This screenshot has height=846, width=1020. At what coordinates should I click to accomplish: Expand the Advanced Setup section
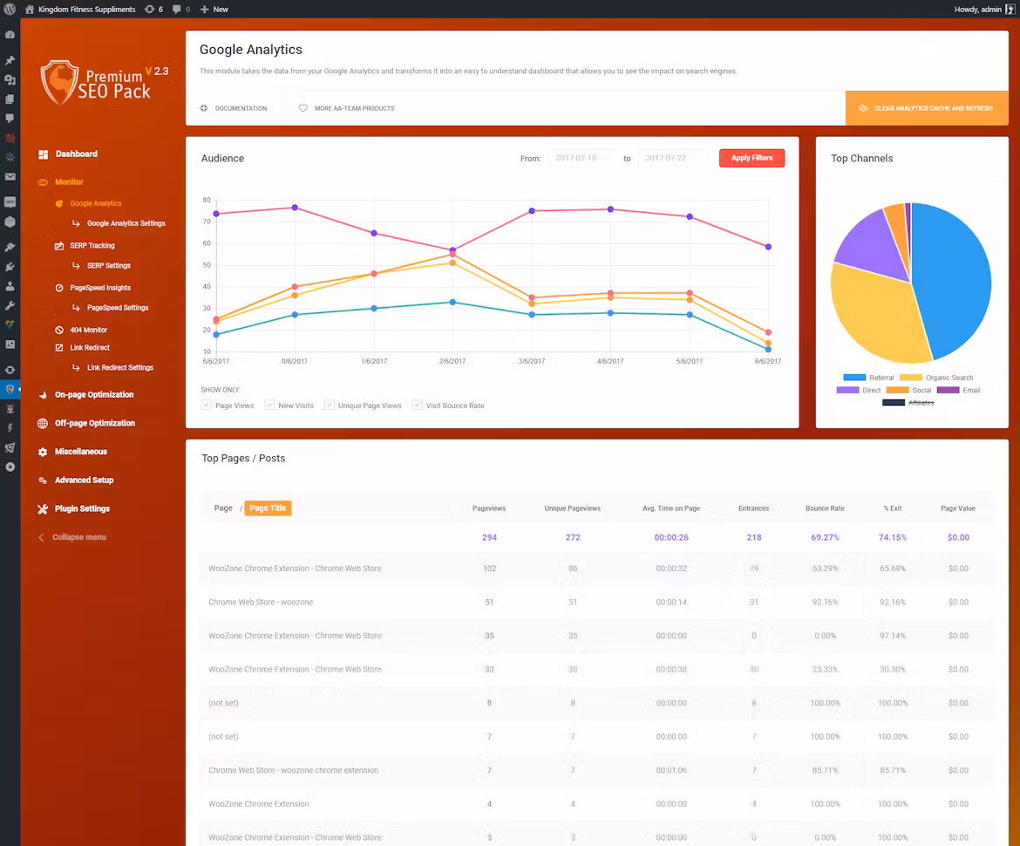coord(84,481)
